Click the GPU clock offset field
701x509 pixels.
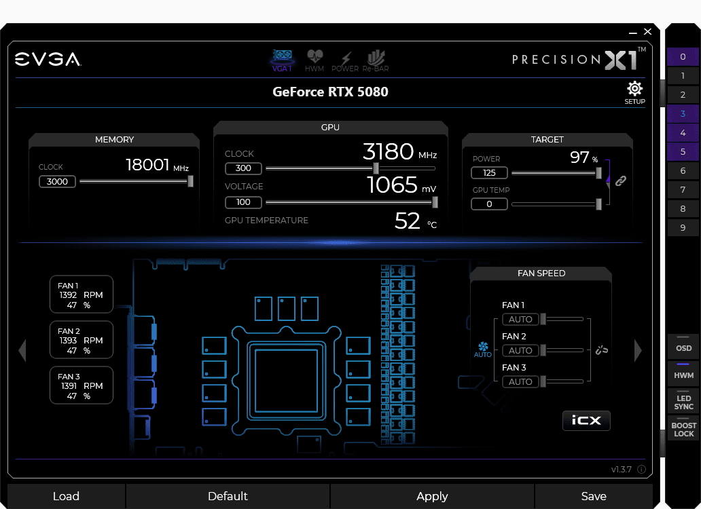243,168
